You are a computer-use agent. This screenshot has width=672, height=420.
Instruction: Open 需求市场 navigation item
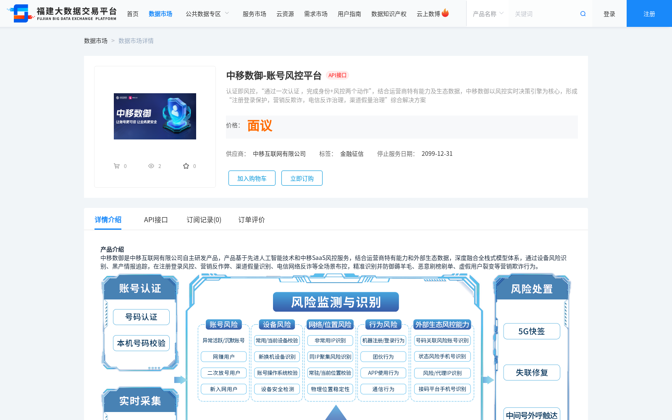point(316,14)
